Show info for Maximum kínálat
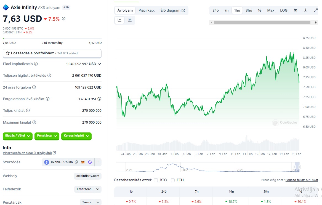This screenshot has width=322, height=205. coord(34,122)
